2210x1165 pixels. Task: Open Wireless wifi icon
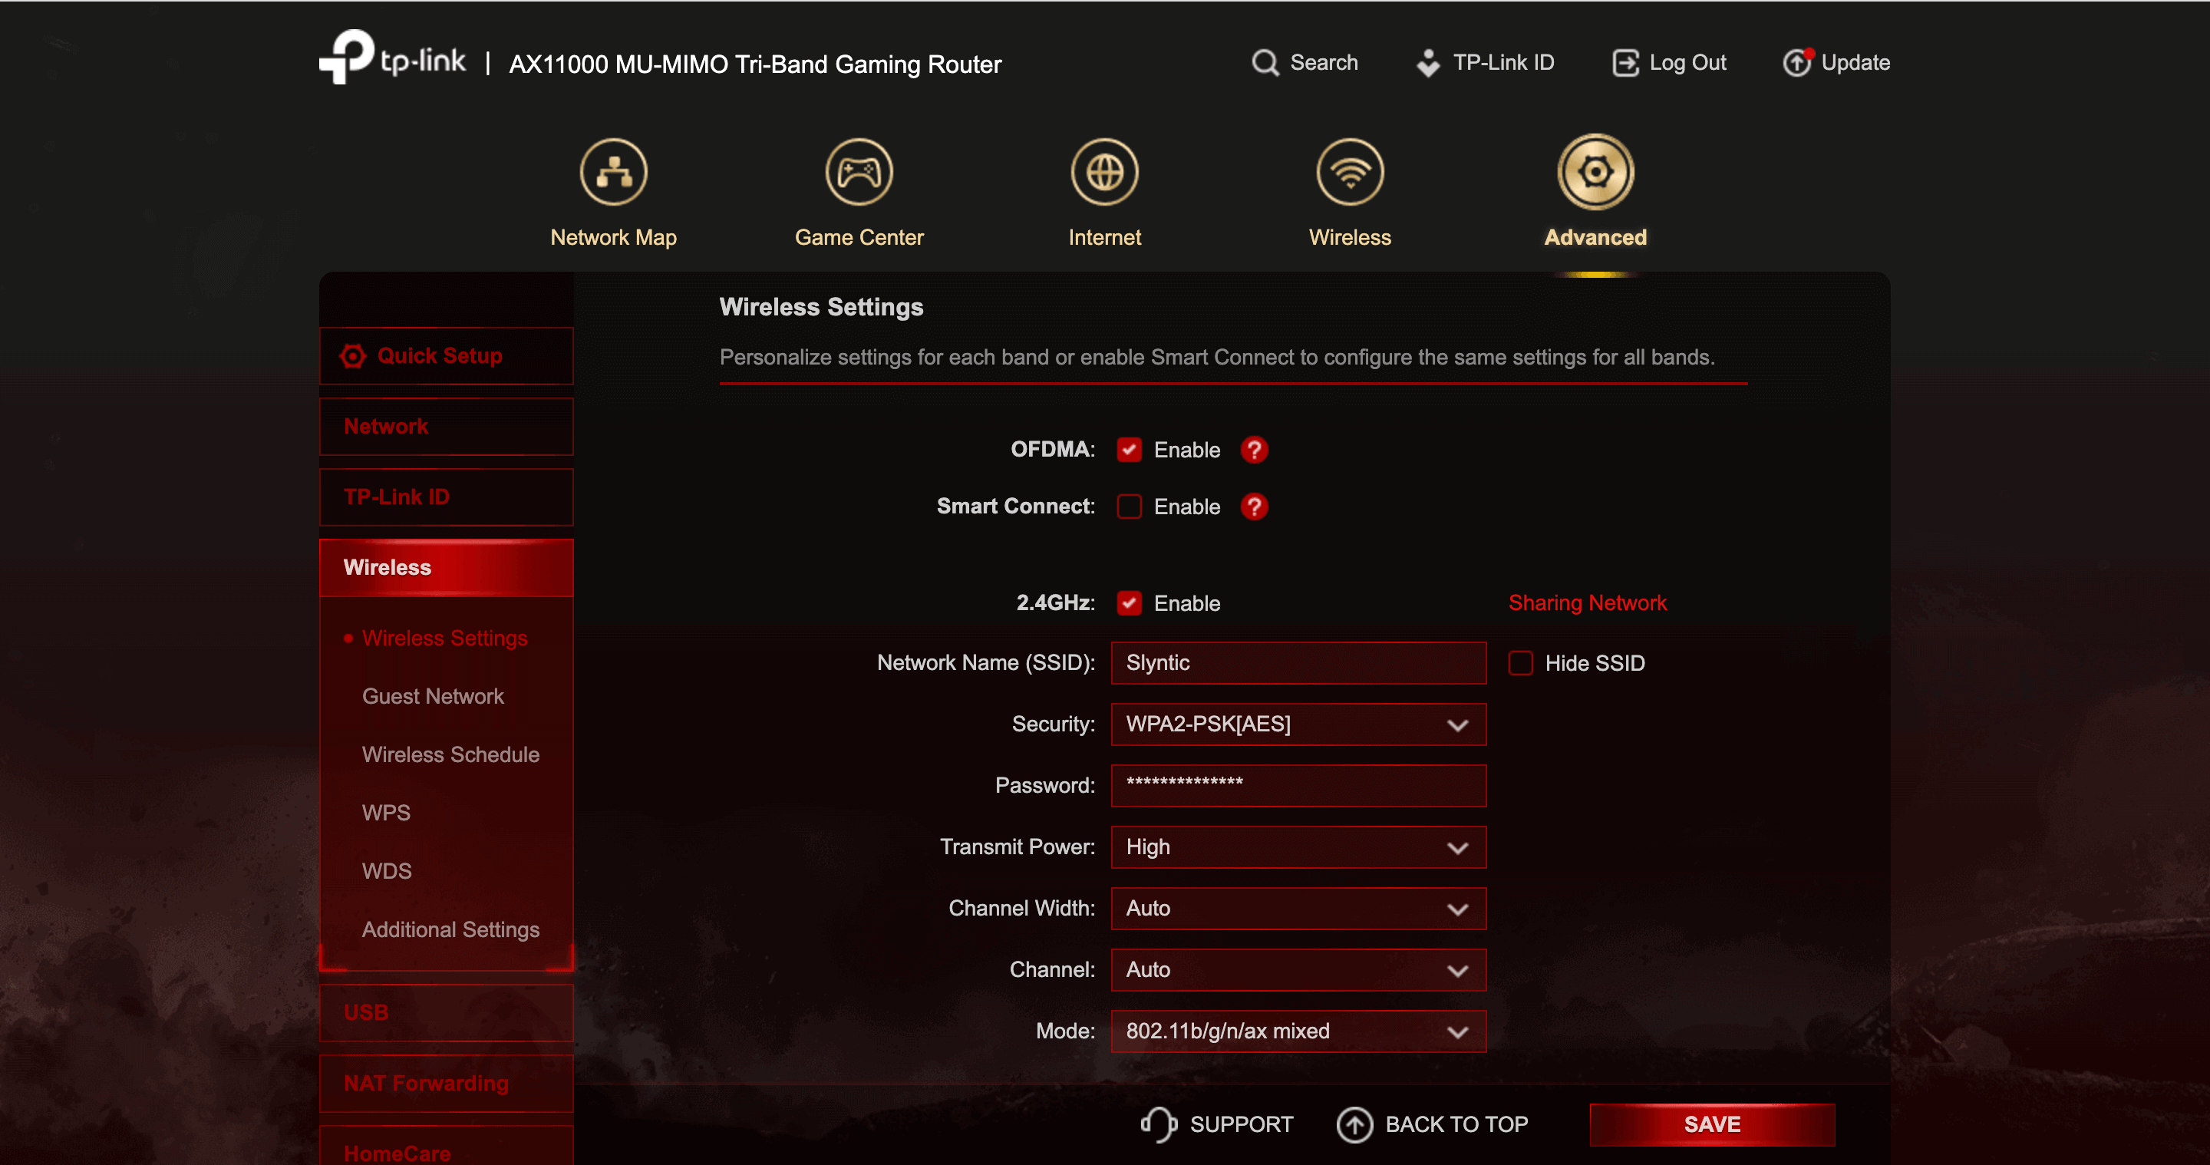point(1351,172)
